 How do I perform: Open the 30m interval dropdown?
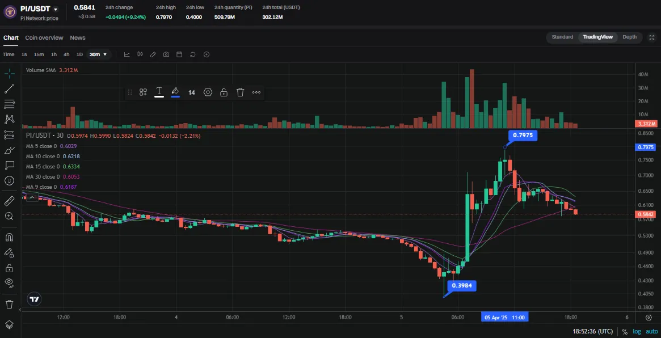tap(98, 54)
